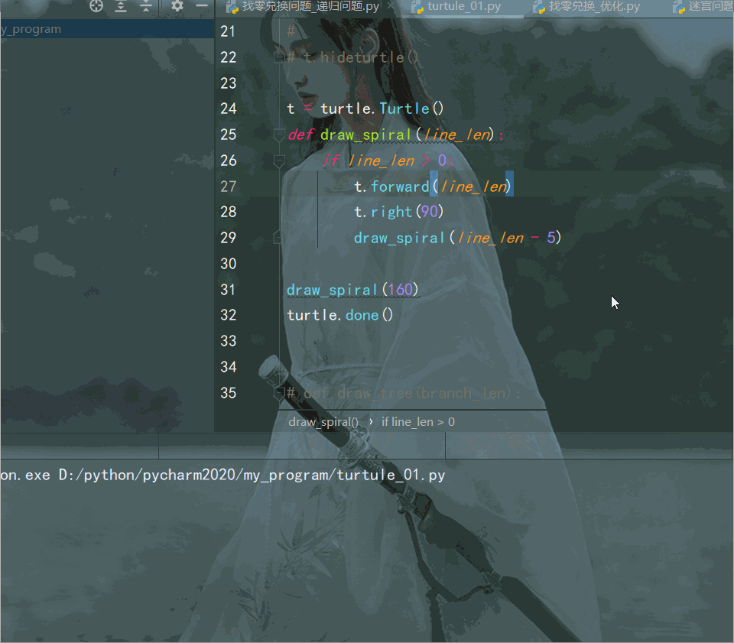Hide project panel with minus icon
This screenshot has width=734, height=643.
(x=202, y=5)
